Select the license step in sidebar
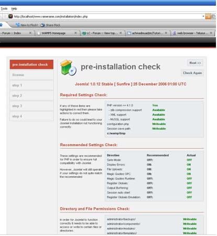 click(x=31, y=75)
